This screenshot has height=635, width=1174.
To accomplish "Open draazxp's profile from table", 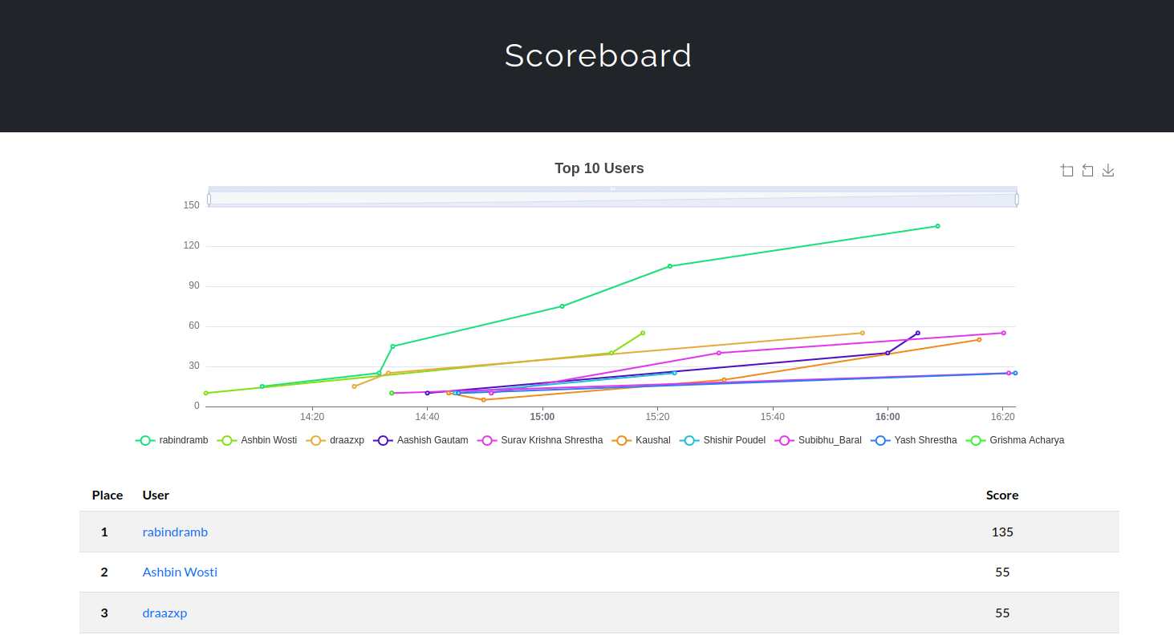I will pos(165,613).
